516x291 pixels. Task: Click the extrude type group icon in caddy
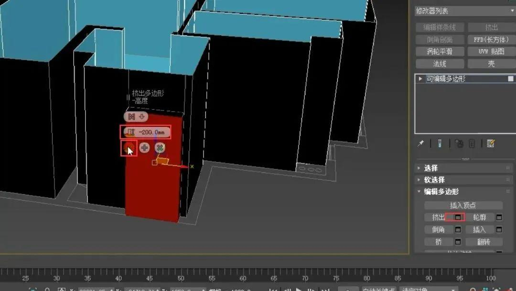pos(132,117)
